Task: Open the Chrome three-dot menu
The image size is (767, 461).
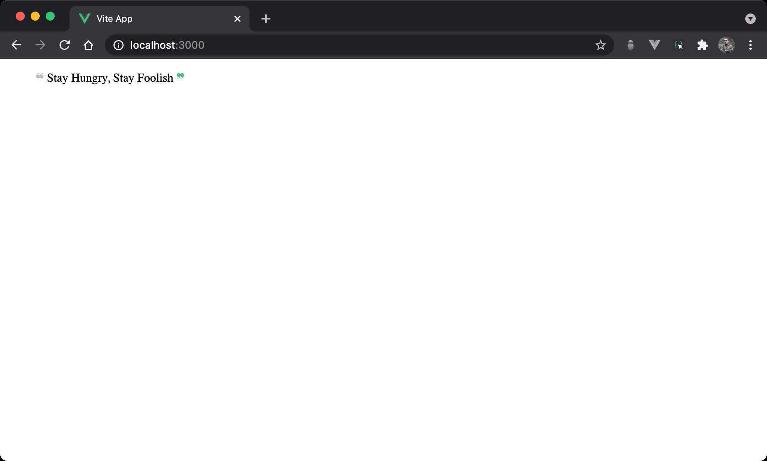Action: pyautogui.click(x=750, y=45)
